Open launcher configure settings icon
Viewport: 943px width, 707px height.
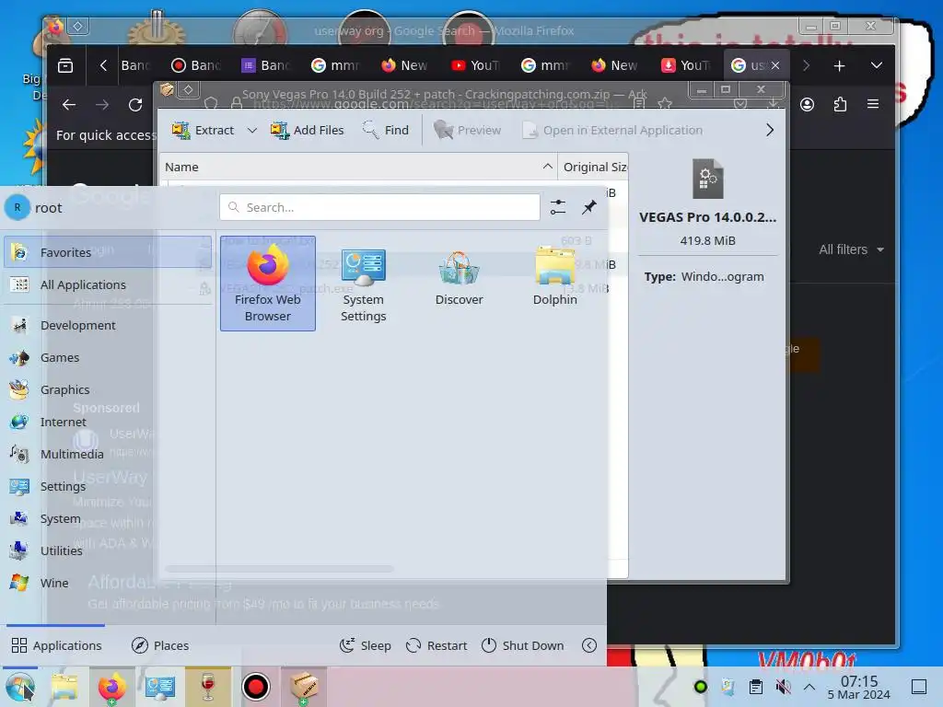558,207
